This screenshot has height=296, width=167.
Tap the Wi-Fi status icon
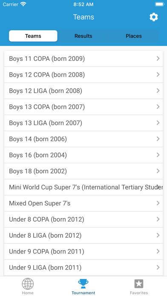tap(23, 4)
